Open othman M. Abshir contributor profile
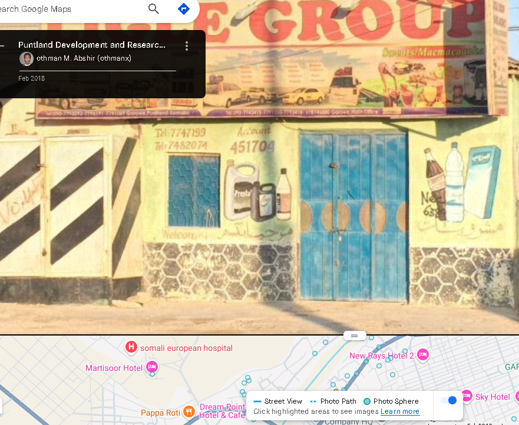Image resolution: width=519 pixels, height=425 pixels. 84,58
